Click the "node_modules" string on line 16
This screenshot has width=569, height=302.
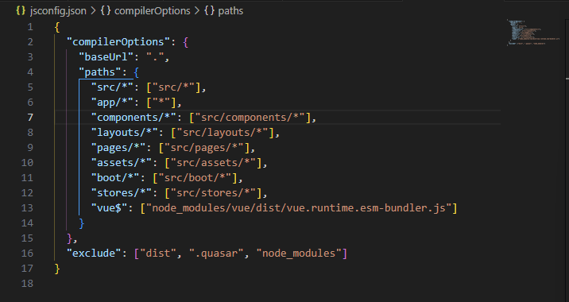299,253
